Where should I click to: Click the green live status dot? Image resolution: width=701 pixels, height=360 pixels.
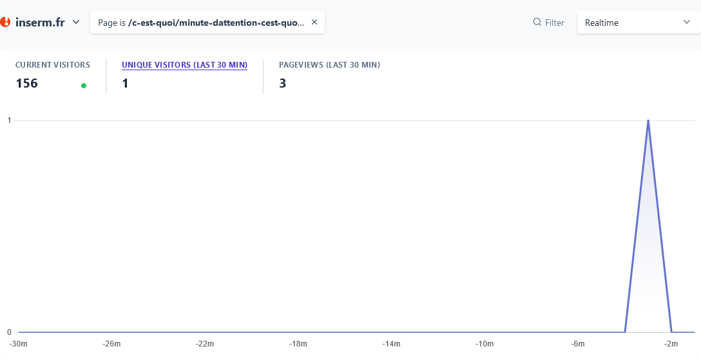click(84, 85)
